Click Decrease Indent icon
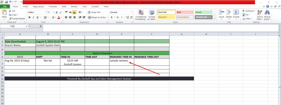Image resolution: width=281 pixels, height=105 pixels. tap(80, 17)
